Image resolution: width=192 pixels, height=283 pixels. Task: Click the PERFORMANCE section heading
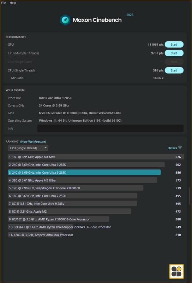(x=16, y=37)
